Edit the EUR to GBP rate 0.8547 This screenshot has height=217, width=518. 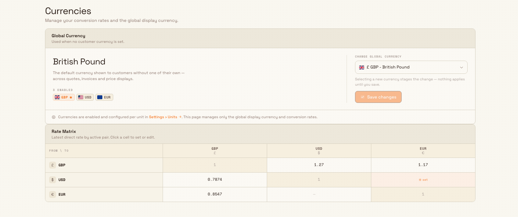(215, 194)
